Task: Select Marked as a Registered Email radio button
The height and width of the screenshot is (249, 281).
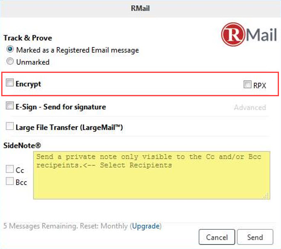Action: [x=10, y=49]
